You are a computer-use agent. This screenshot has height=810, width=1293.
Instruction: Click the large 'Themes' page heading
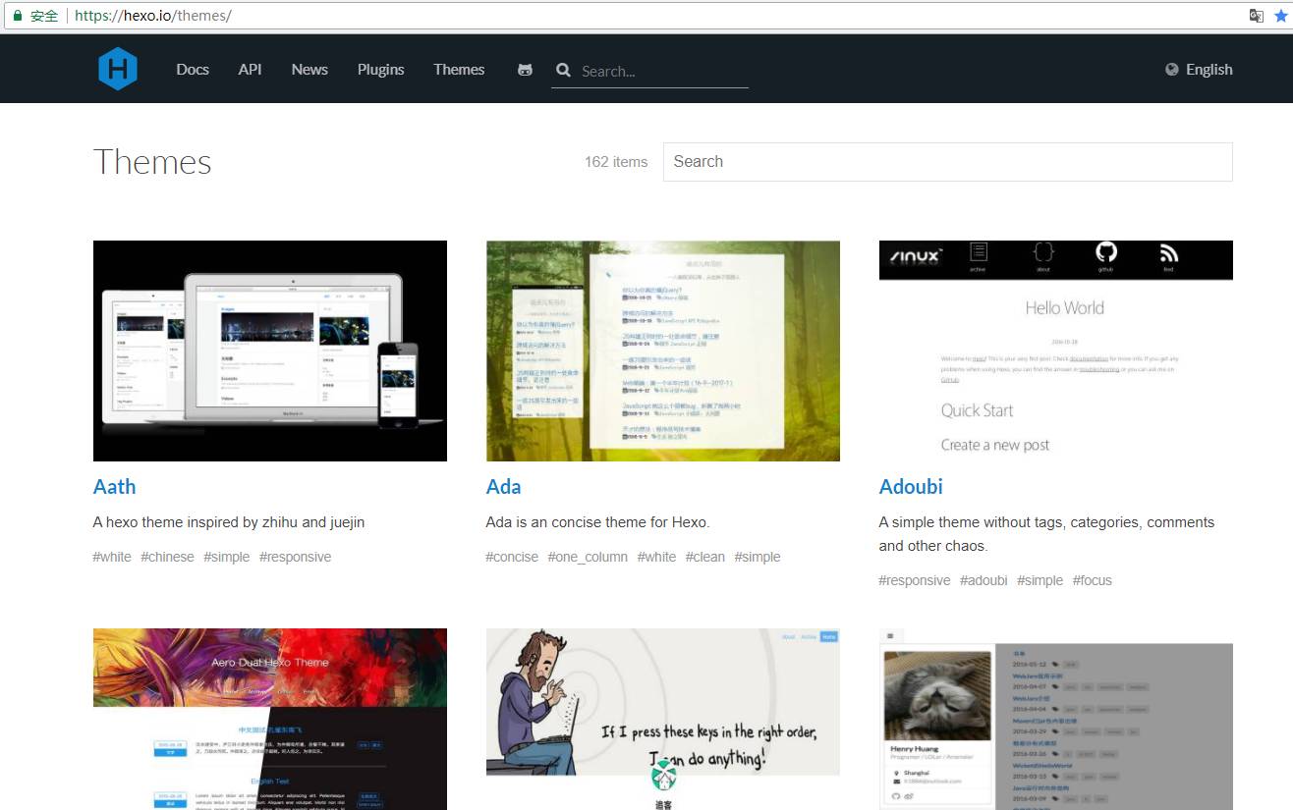[152, 162]
